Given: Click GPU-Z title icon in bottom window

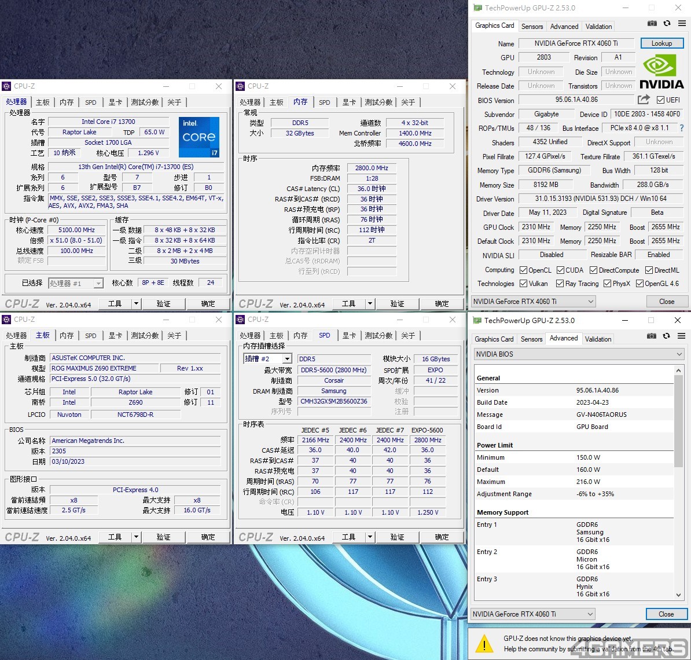Looking at the screenshot, I should click(x=477, y=321).
